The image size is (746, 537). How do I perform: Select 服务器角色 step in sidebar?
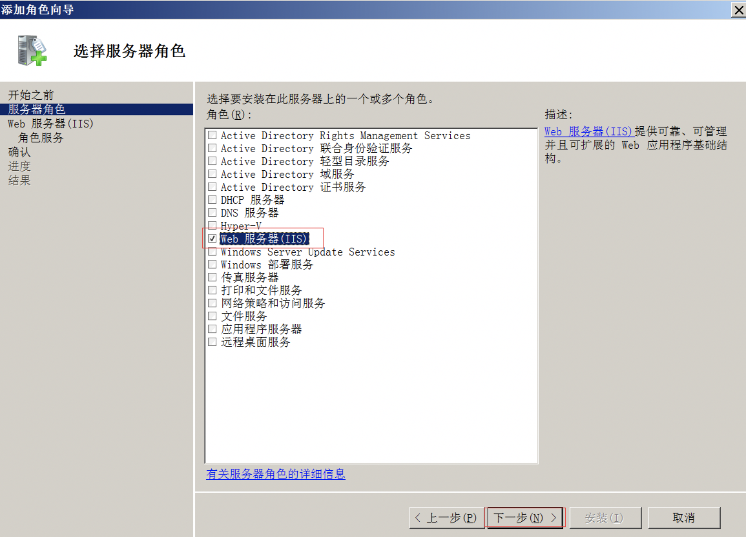coord(96,109)
